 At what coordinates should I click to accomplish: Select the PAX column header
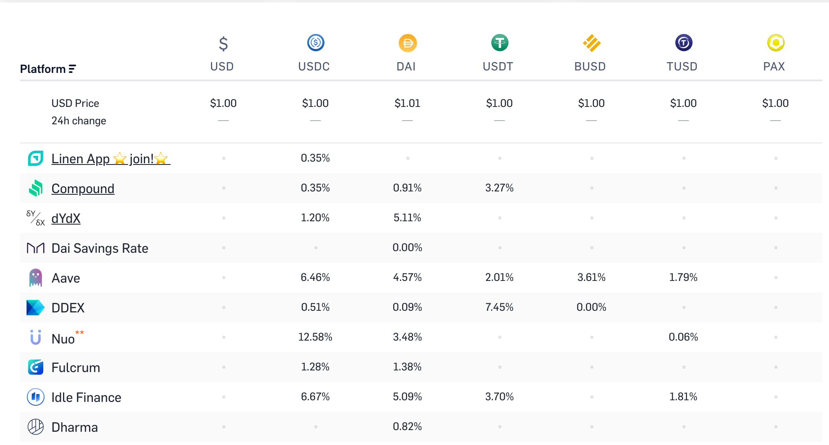click(774, 66)
